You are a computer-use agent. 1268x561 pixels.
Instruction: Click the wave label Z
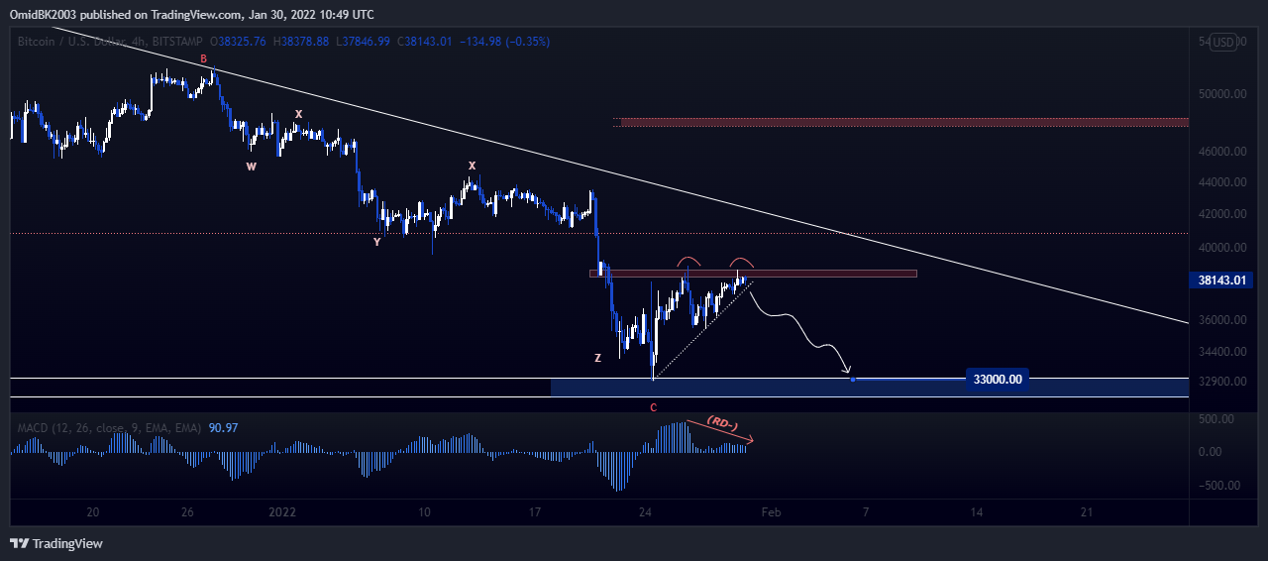click(597, 358)
